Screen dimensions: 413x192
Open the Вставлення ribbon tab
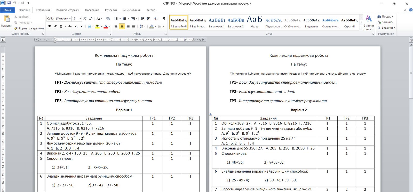point(43,10)
